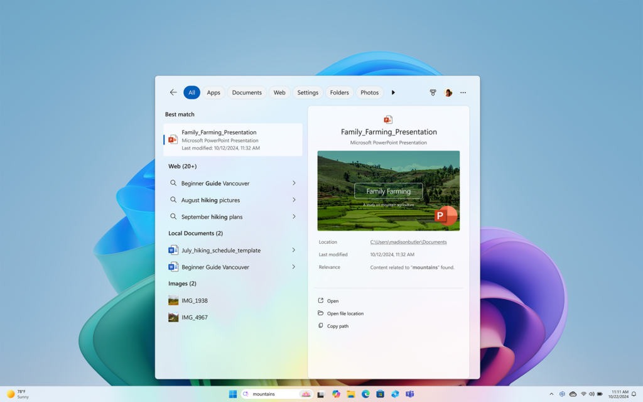Switch to the Documents filter tab
643x402 pixels.
pos(247,92)
